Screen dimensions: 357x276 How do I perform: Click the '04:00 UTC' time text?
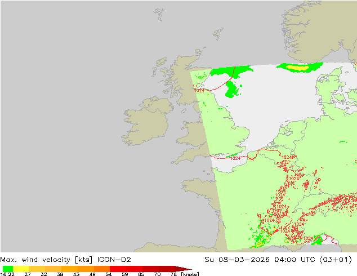pyautogui.click(x=296, y=260)
